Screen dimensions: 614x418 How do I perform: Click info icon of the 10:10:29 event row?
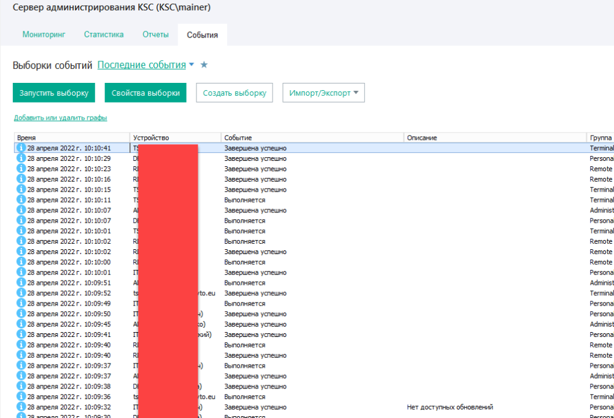tap(21, 158)
